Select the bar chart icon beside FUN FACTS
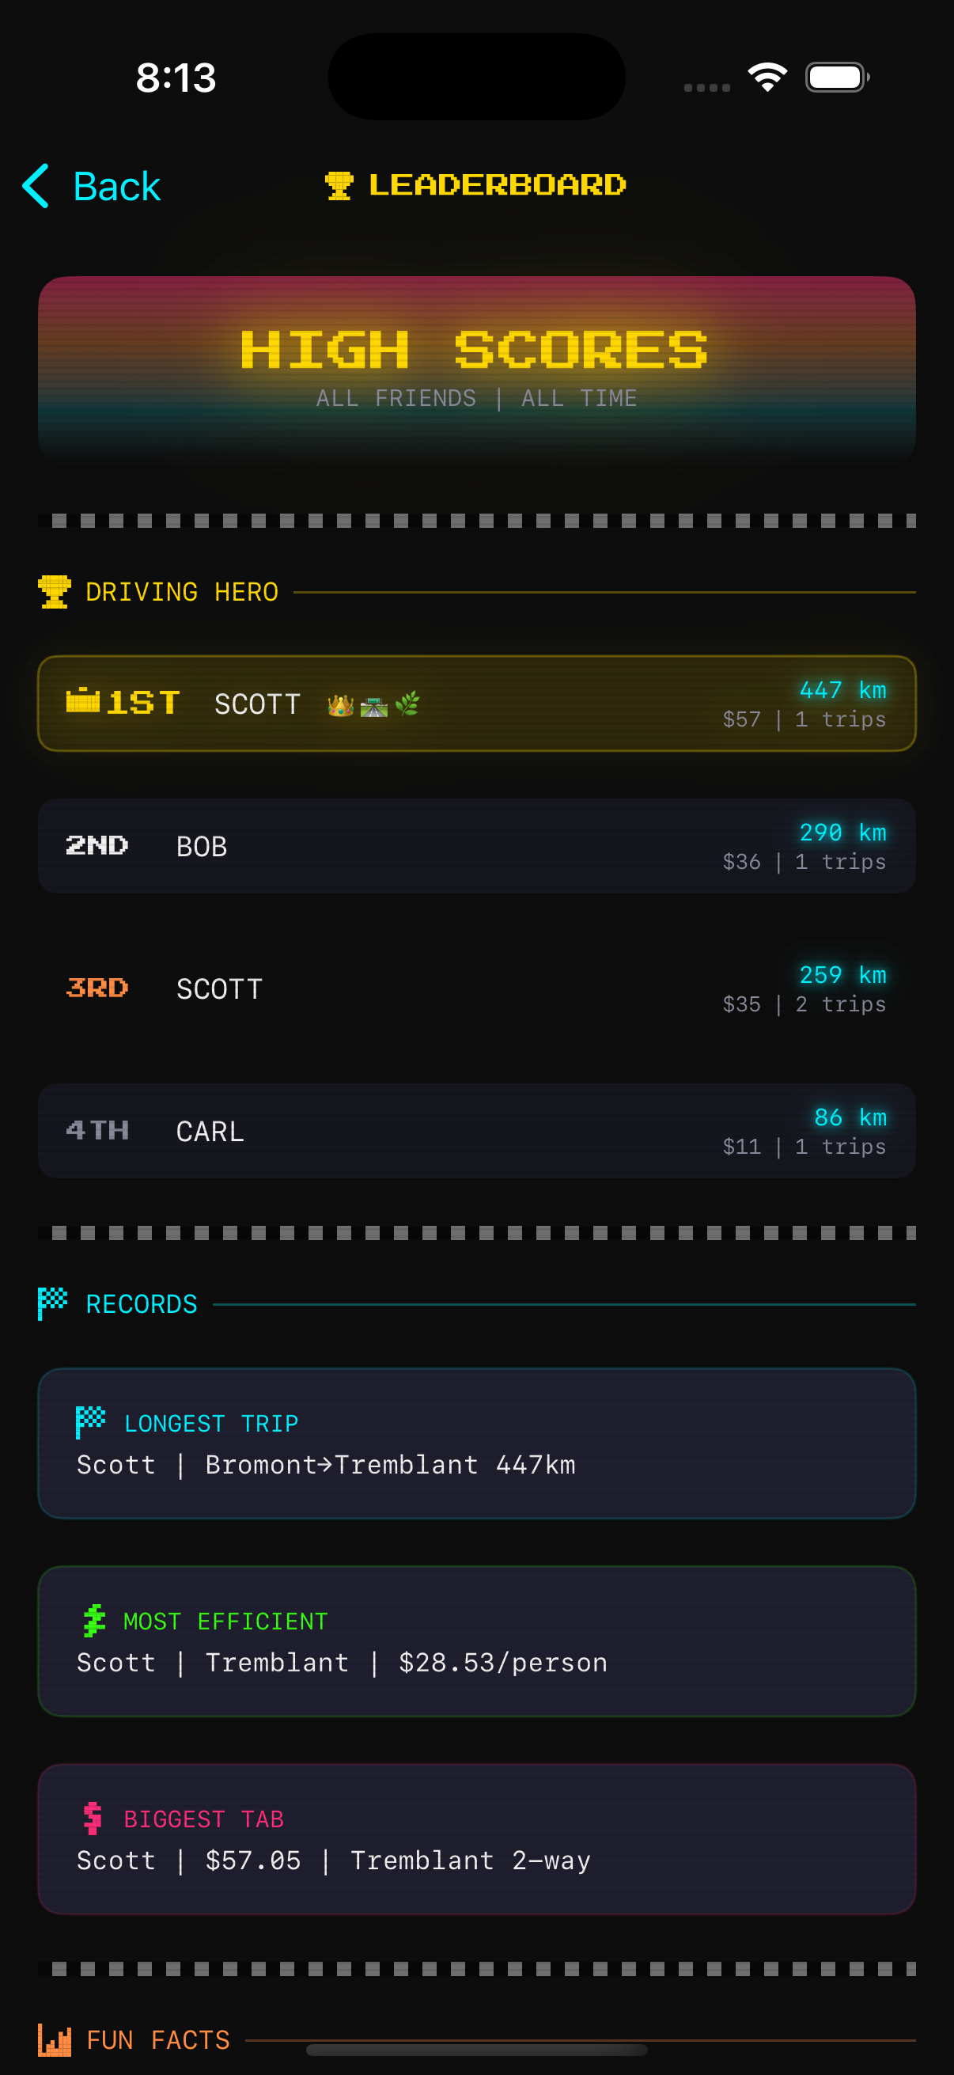 click(x=55, y=2040)
